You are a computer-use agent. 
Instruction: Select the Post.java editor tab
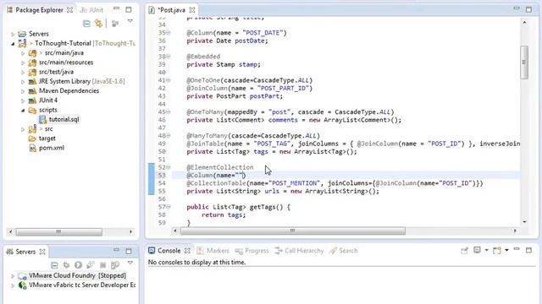click(171, 10)
